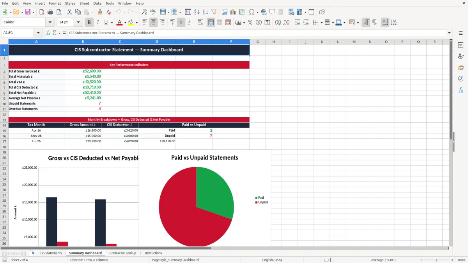The height and width of the screenshot is (263, 468).
Task: Open the Underline style dropdown arrow
Action: tap(112, 23)
